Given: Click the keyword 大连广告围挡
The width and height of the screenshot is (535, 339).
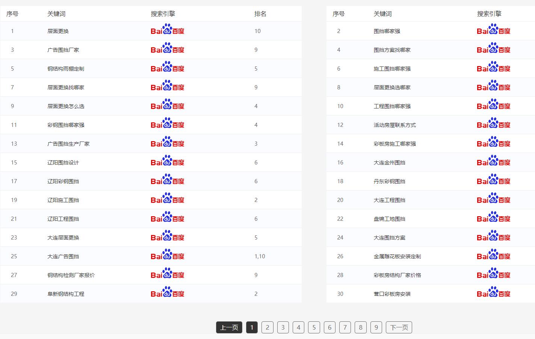Looking at the screenshot, I should 63,256.
